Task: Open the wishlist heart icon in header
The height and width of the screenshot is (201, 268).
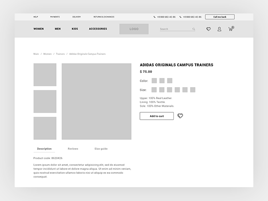Action: pyautogui.click(x=209, y=29)
